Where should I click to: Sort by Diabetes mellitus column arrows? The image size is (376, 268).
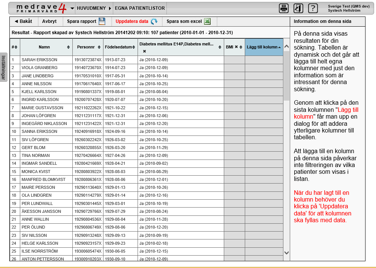click(220, 47)
